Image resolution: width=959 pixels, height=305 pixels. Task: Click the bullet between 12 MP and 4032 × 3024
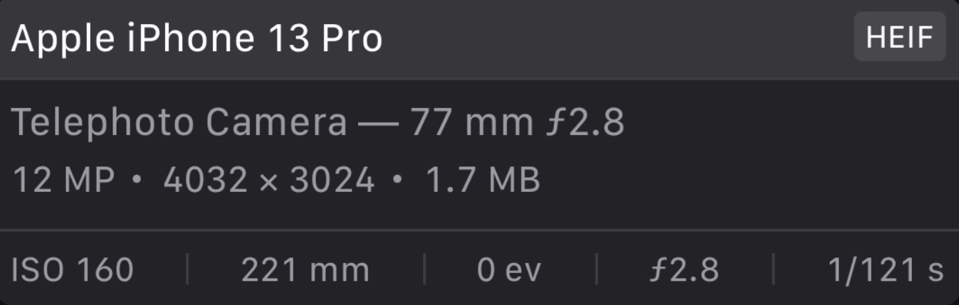click(138, 181)
